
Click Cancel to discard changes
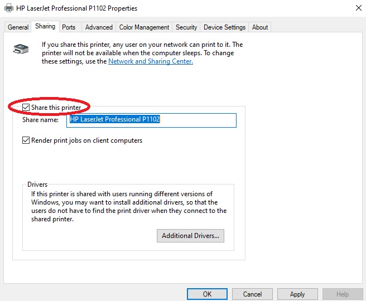tap(252, 294)
